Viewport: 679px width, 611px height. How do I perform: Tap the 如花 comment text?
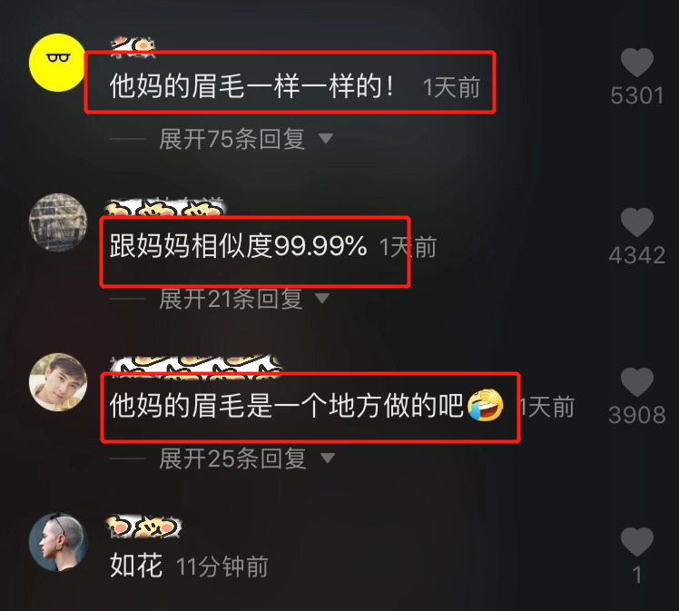click(136, 566)
